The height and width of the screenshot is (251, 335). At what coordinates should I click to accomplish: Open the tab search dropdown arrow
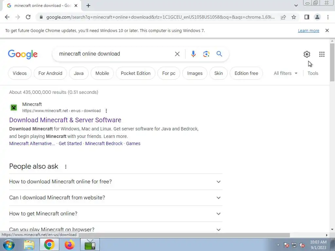(296, 6)
